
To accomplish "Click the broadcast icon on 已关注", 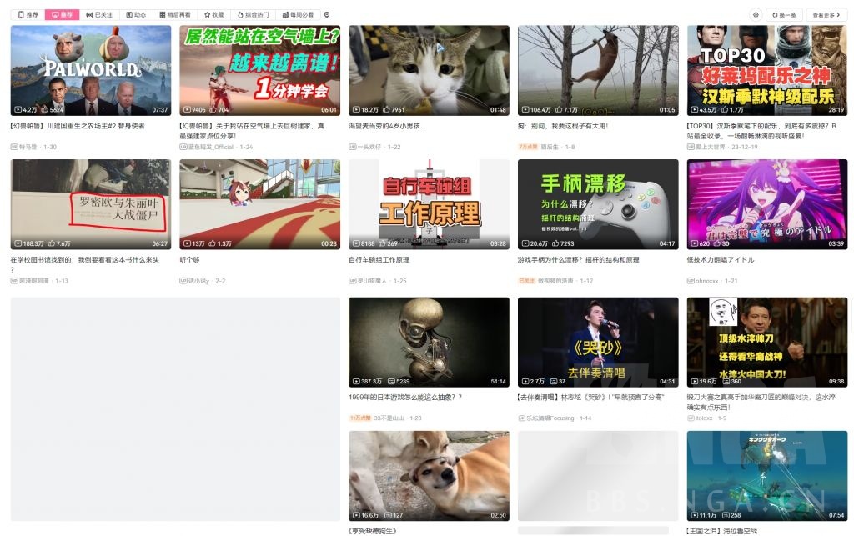I will [x=88, y=14].
